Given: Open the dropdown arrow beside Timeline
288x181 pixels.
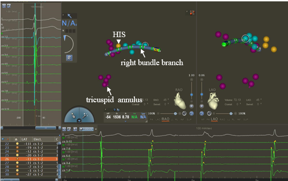Looking at the screenshot, I should click(x=96, y=129).
